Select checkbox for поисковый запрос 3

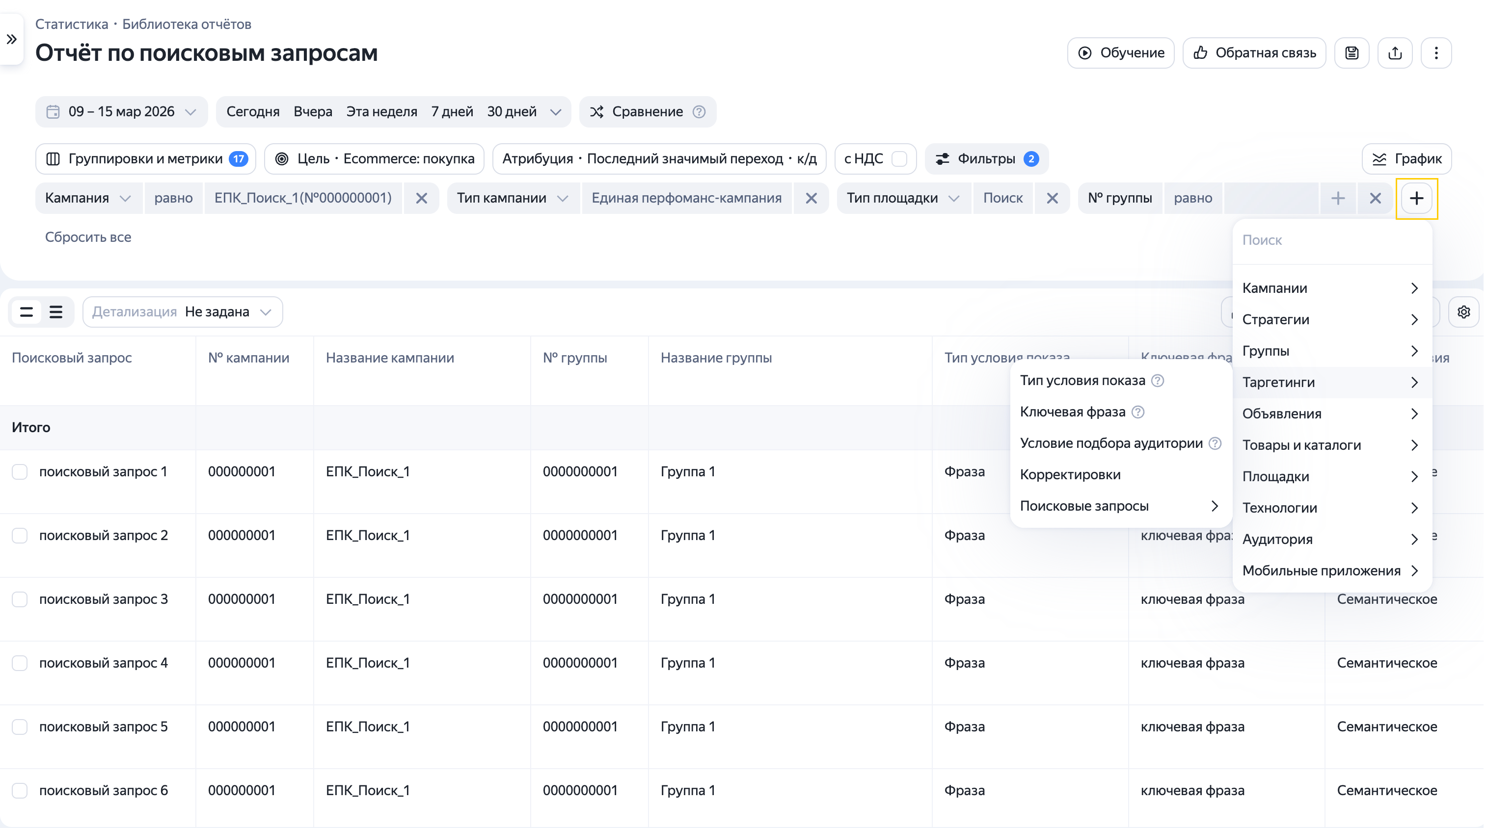(20, 600)
